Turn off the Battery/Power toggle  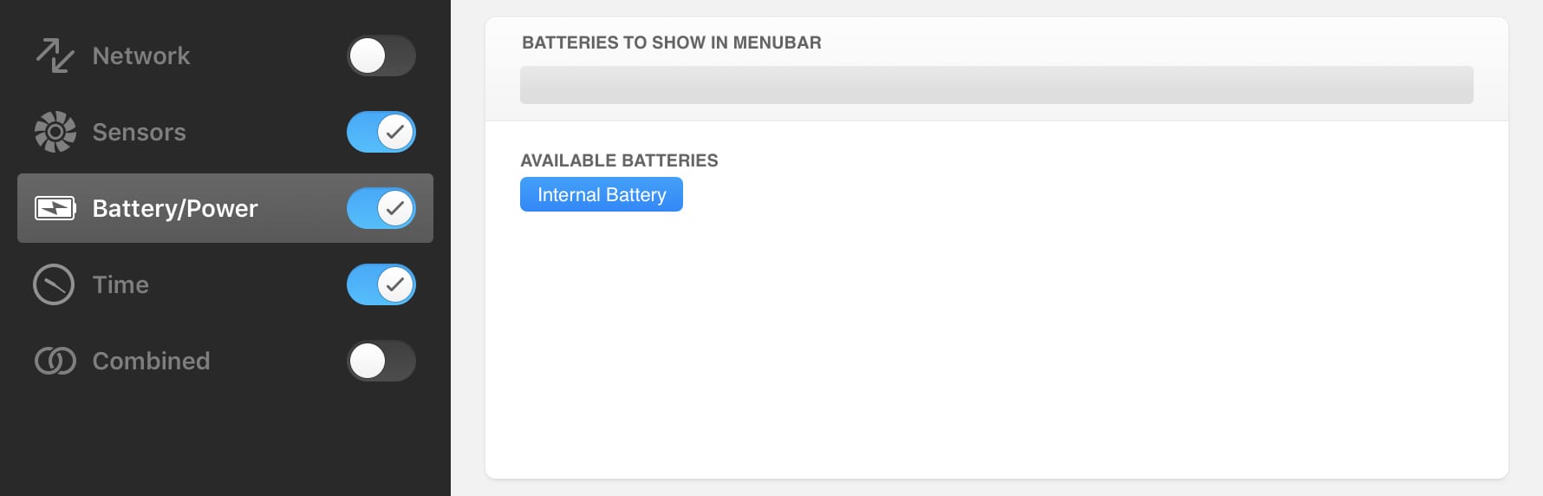tap(381, 208)
